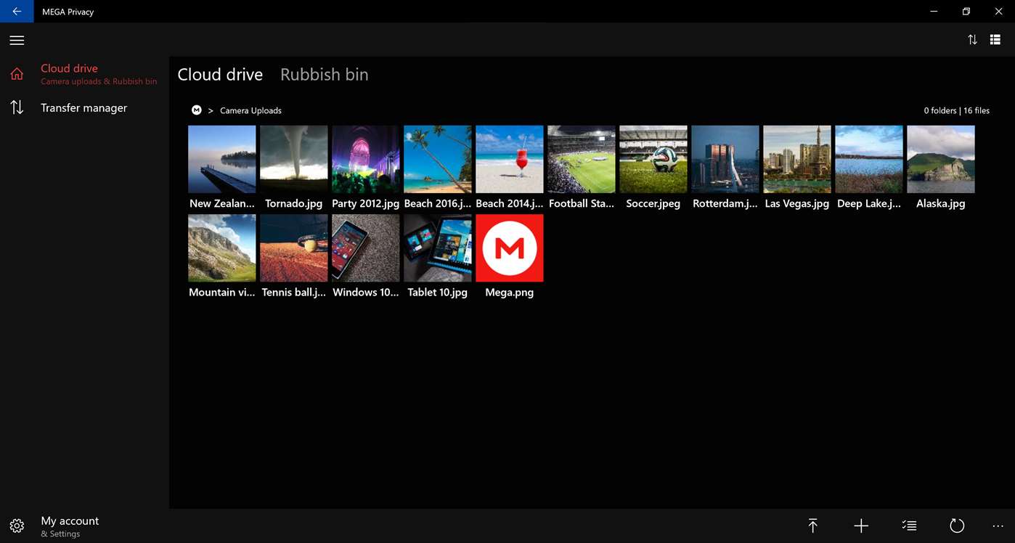Select the Soccer.jpeg thumbnail

click(653, 168)
